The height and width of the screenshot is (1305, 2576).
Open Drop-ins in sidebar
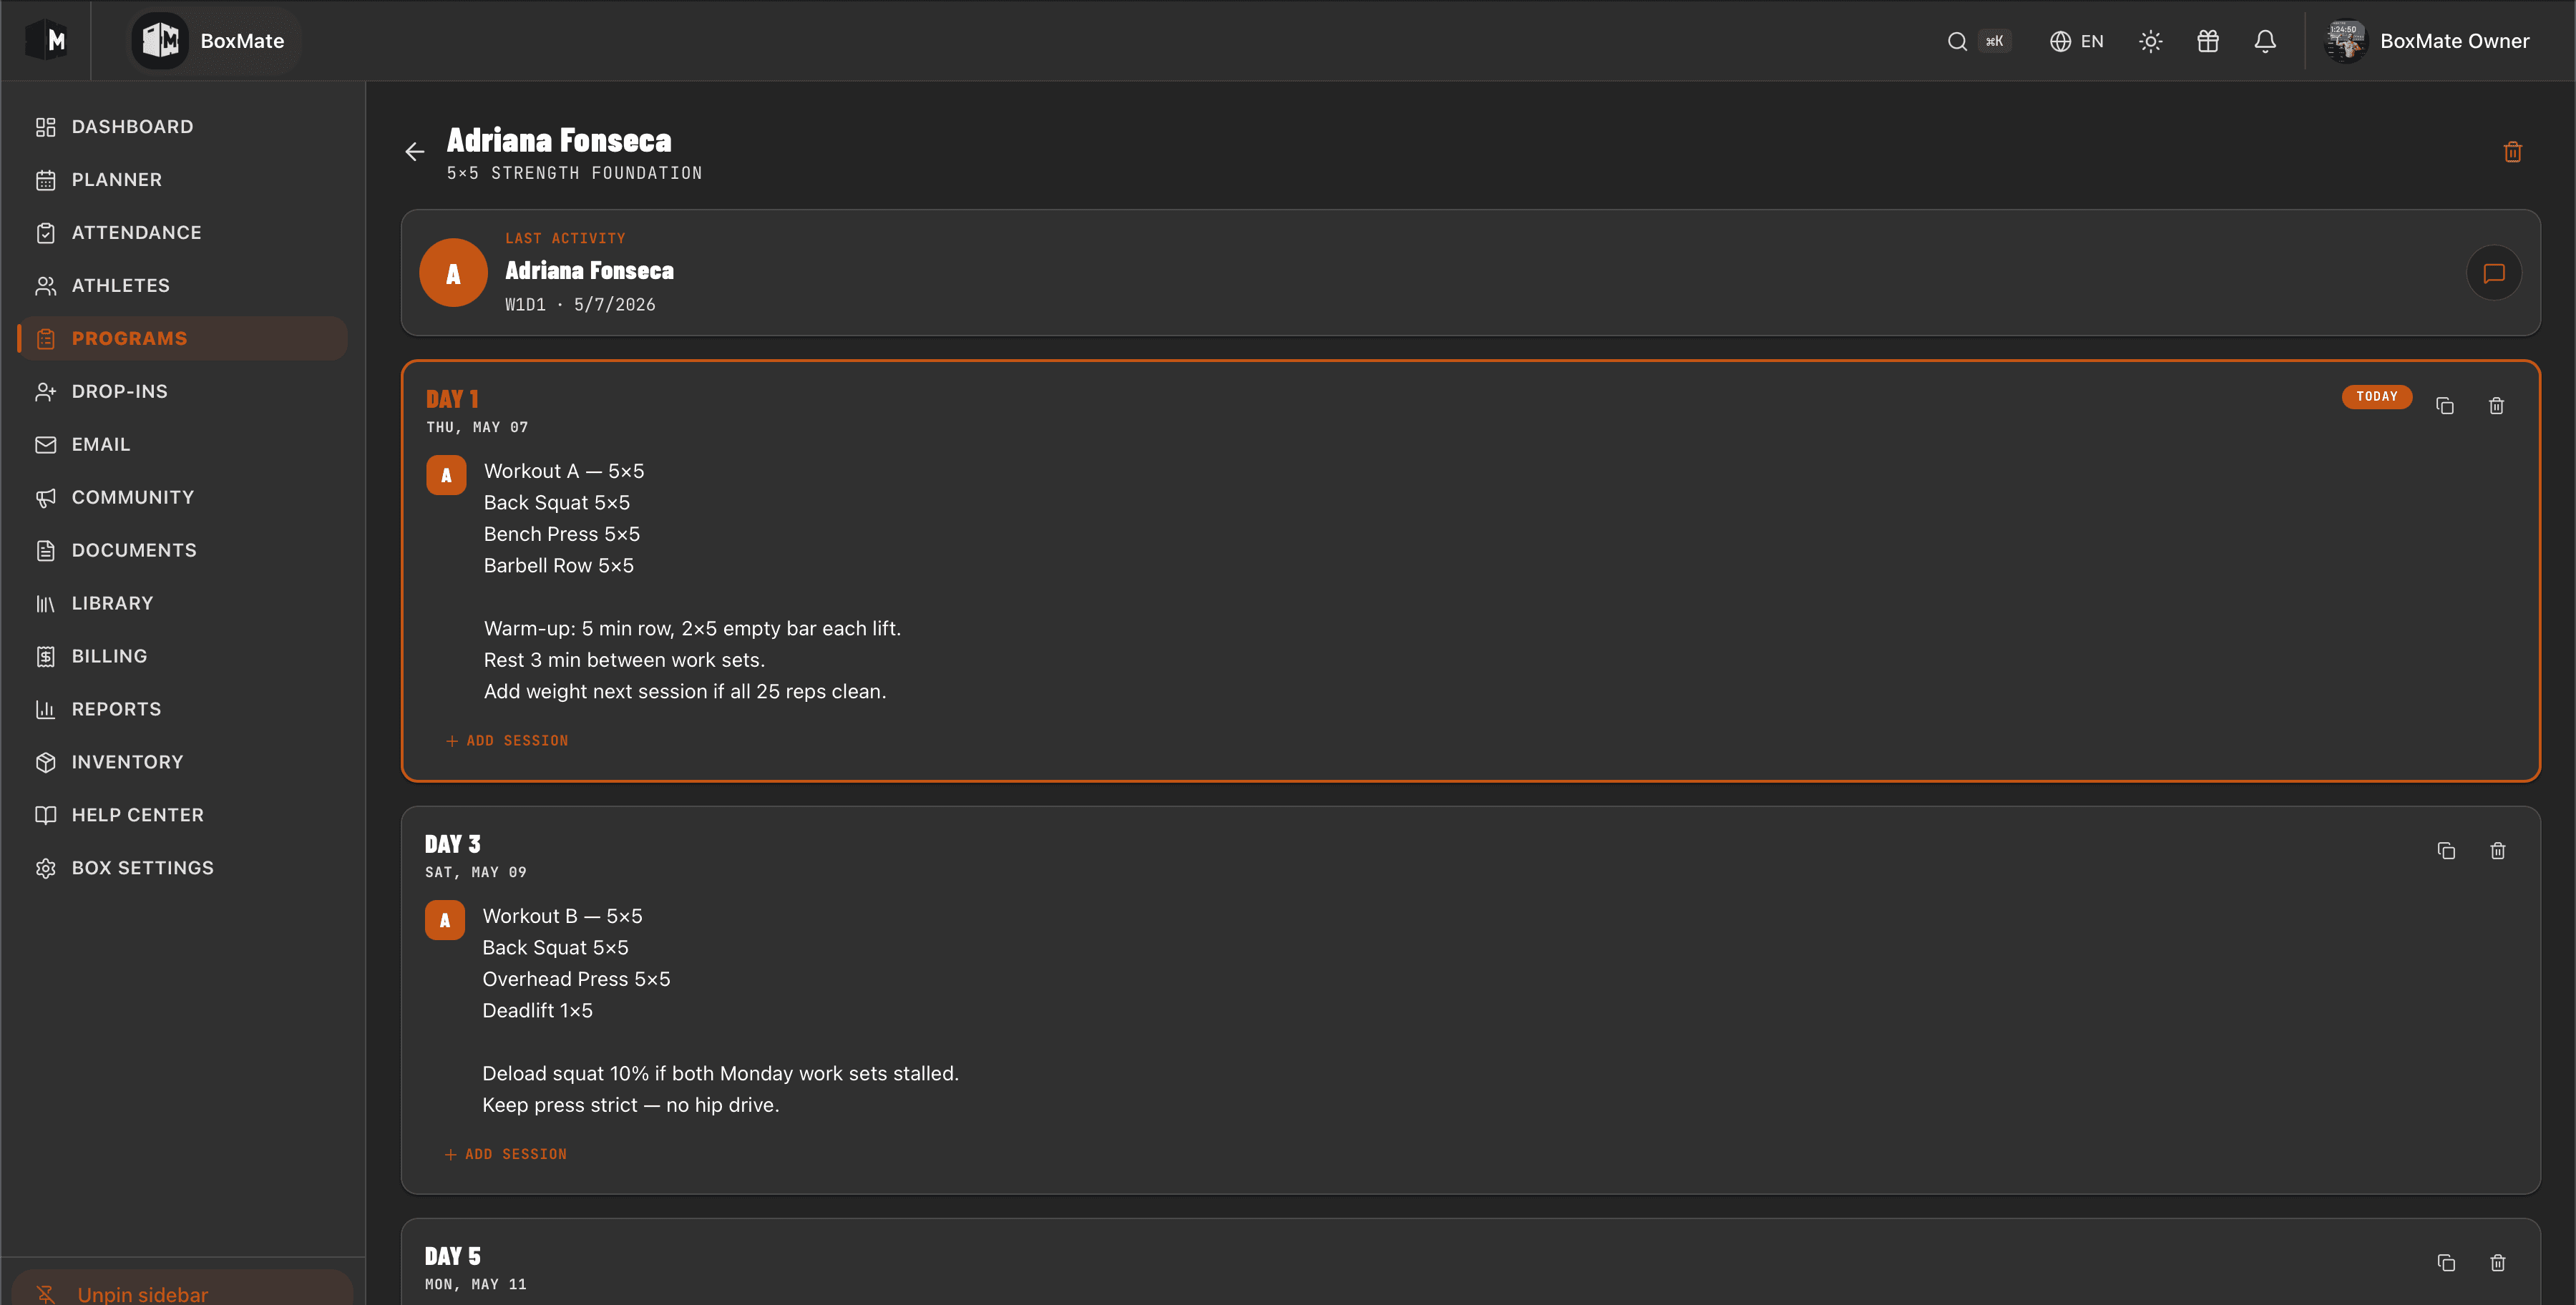pos(182,392)
